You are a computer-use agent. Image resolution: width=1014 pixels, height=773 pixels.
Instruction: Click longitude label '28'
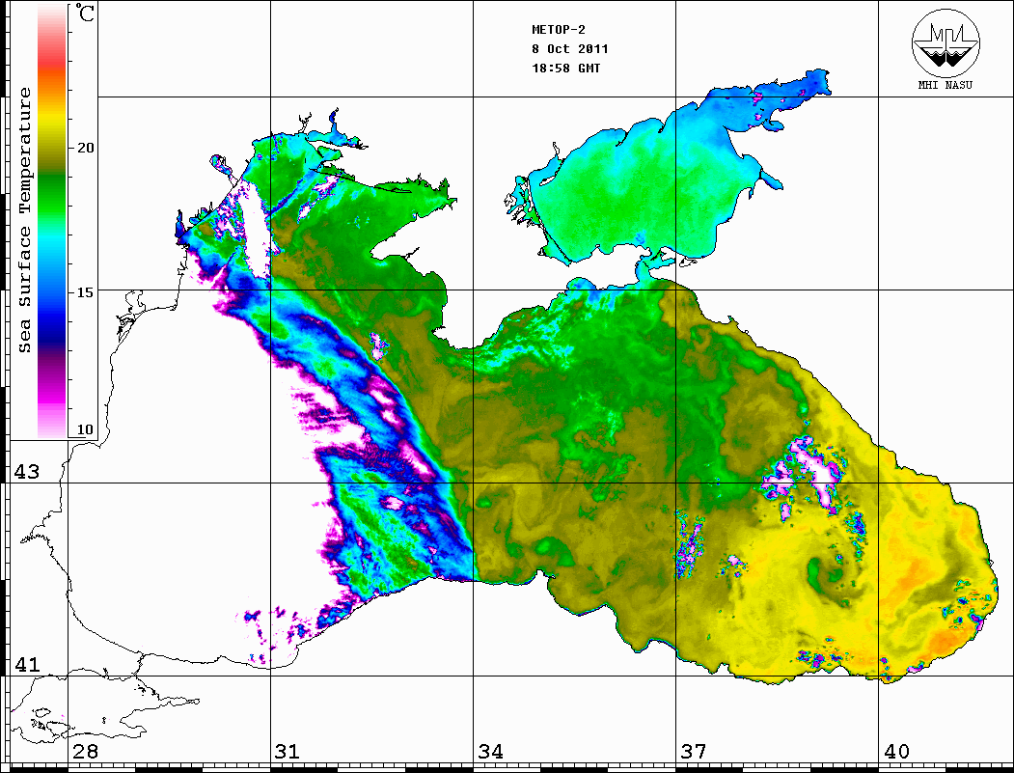coord(85,751)
